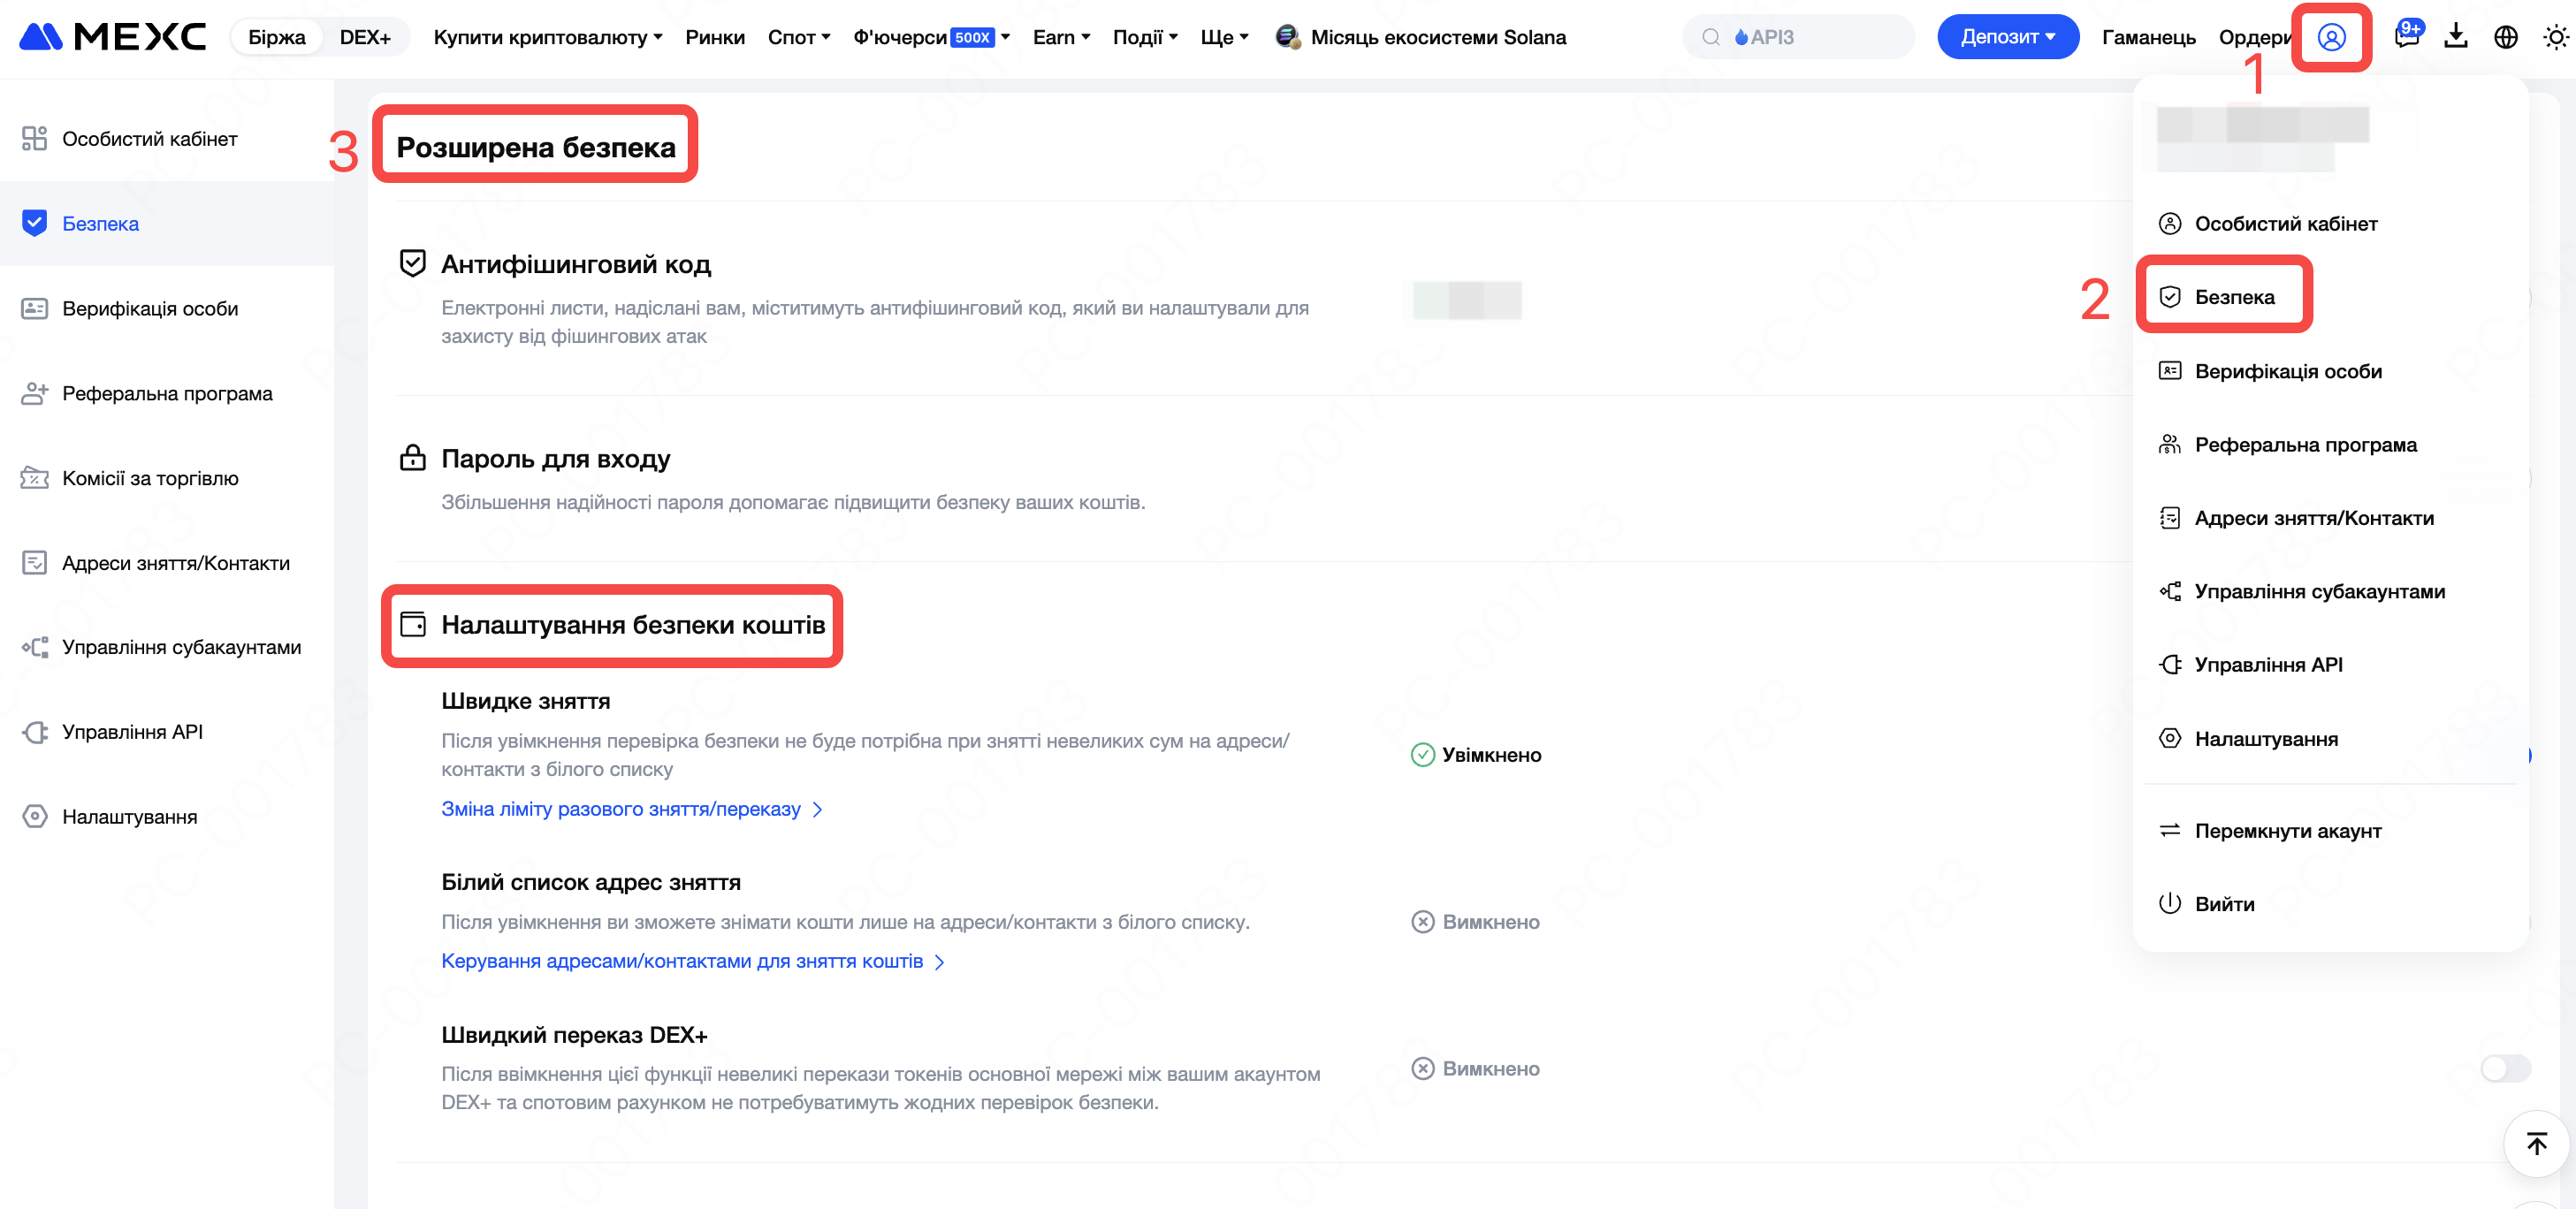
Task: Expand the Купити криптовалюту dropdown
Action: (x=548, y=37)
